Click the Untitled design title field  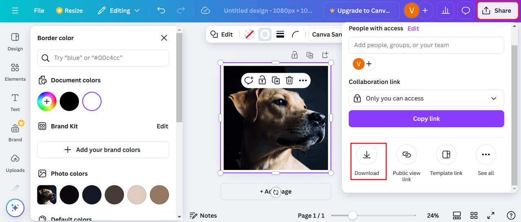(268, 11)
